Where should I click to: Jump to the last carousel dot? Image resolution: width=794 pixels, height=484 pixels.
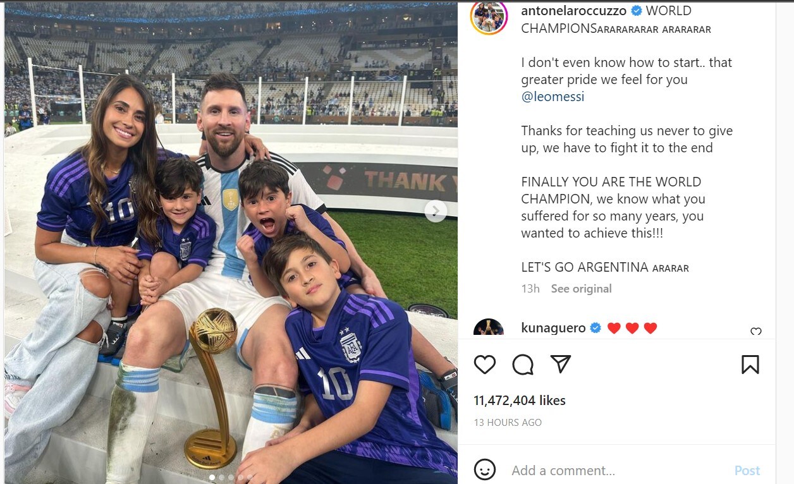point(250,478)
